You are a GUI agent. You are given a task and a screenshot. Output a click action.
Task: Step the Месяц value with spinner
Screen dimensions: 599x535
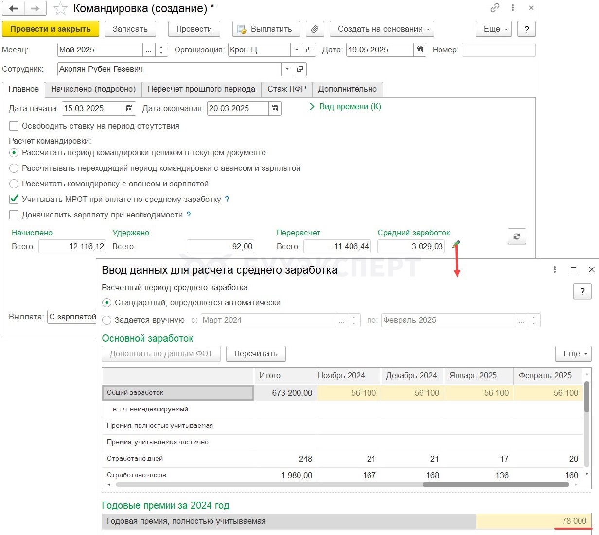(x=162, y=50)
